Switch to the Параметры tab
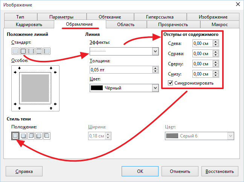 pos(62,17)
